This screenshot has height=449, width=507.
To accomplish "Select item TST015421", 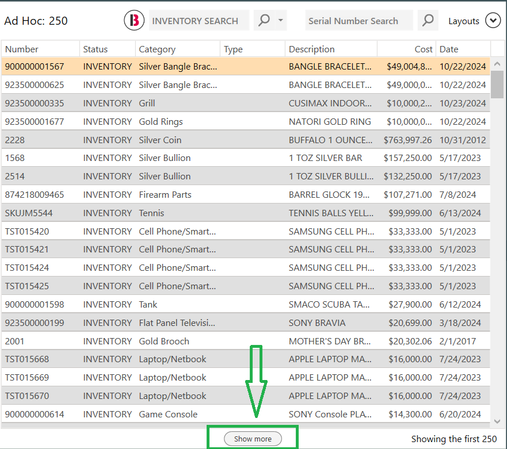I will pos(246,249).
